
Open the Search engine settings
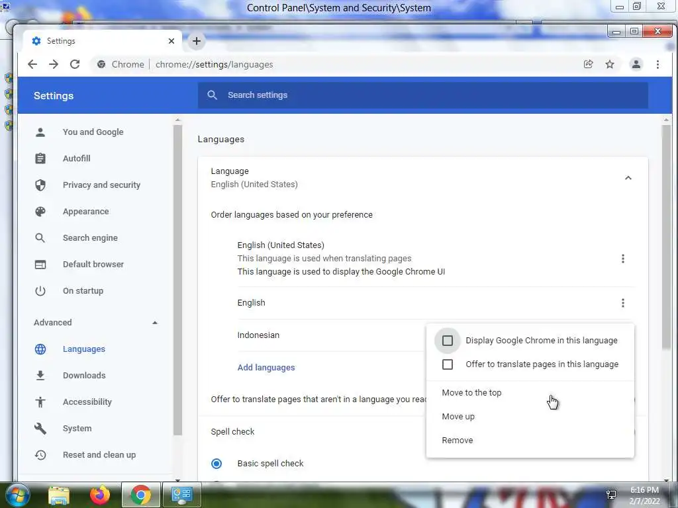pos(90,238)
